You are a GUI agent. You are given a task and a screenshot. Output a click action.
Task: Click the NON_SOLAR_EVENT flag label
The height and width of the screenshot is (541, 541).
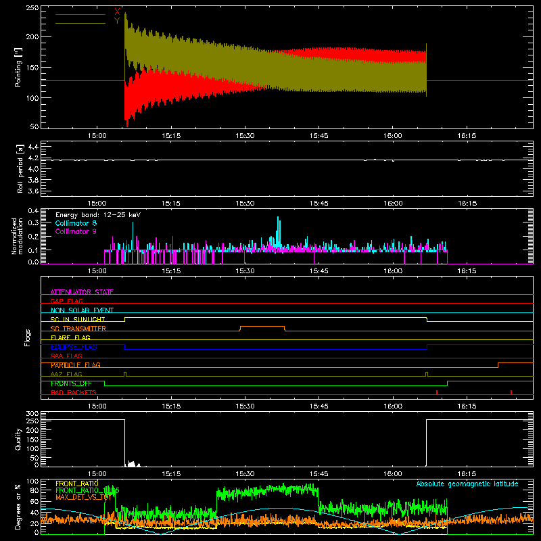point(82,310)
